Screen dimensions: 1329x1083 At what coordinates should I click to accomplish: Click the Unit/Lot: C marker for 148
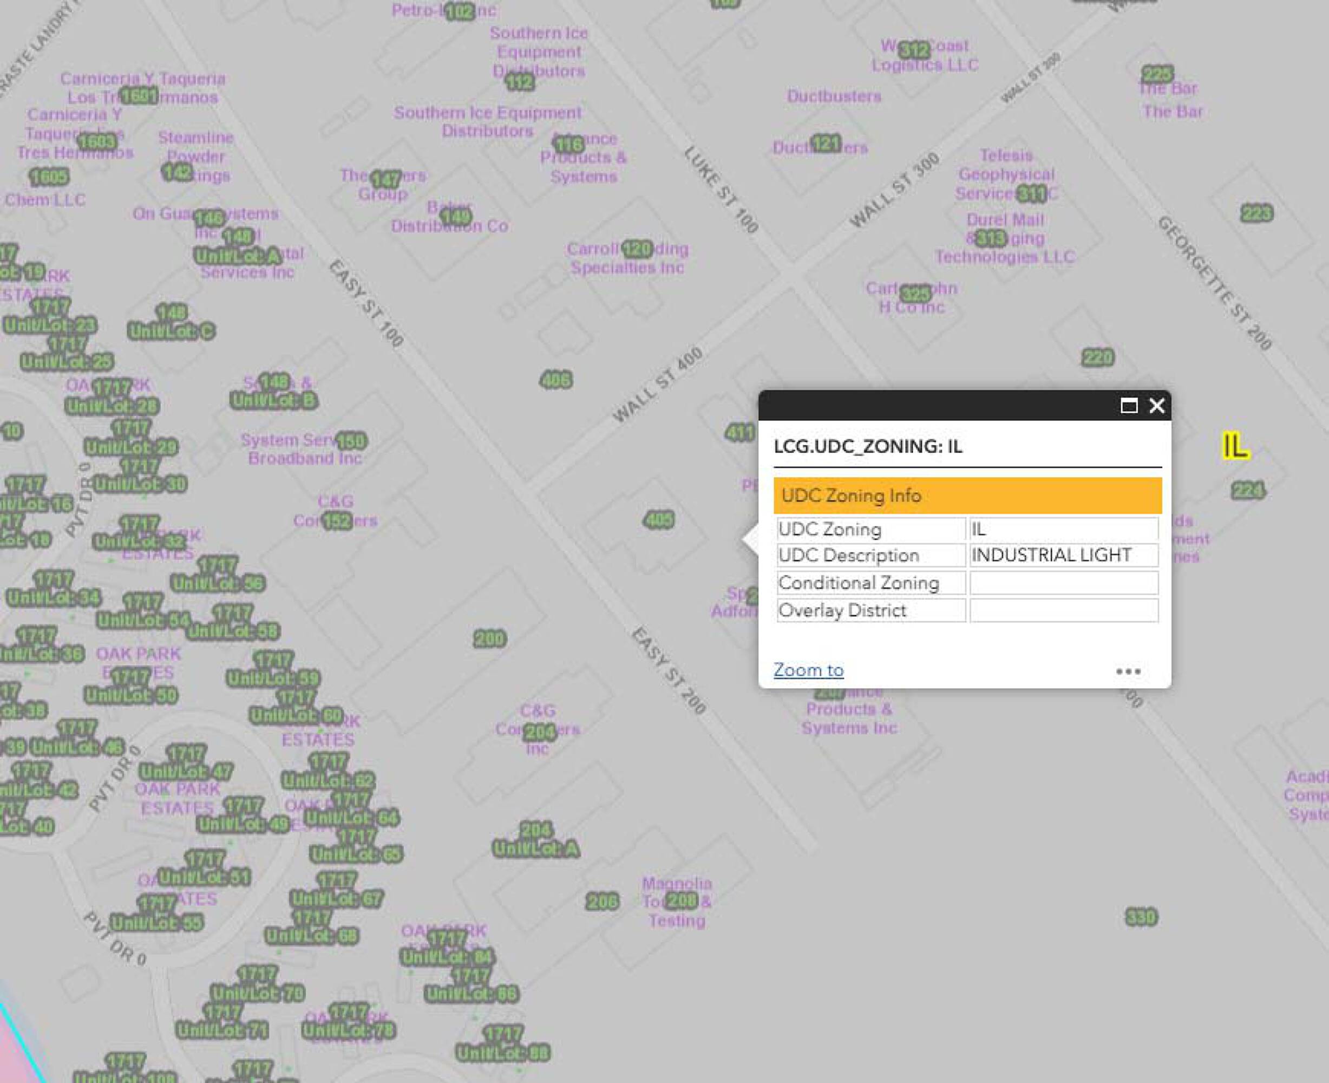[172, 331]
